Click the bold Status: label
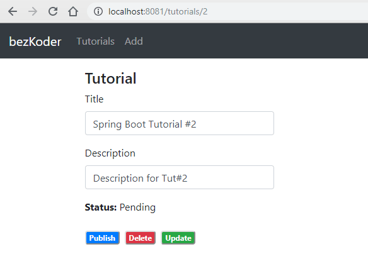Viewport: 368px width, 264px height. pyautogui.click(x=101, y=207)
